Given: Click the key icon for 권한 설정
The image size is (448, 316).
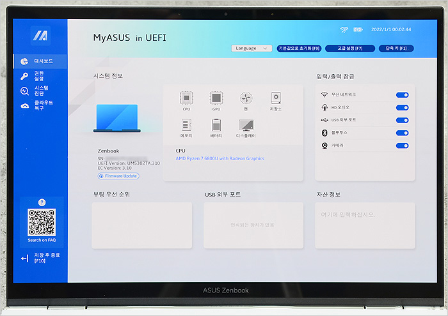Looking at the screenshot, I should click(24, 76).
